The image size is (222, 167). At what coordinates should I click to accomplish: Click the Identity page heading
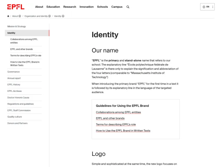(105, 35)
